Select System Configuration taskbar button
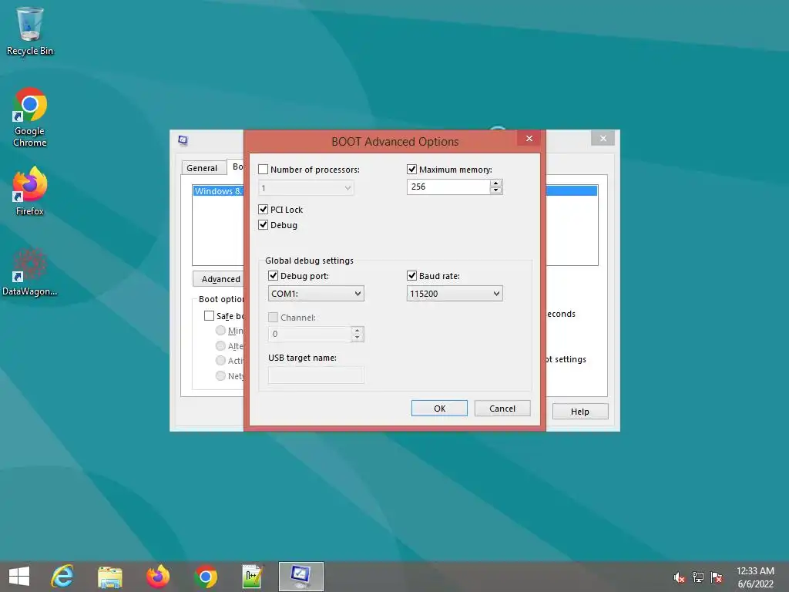Screen dimensions: 789x592 coord(301,577)
